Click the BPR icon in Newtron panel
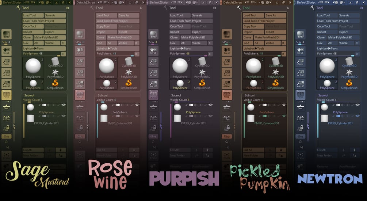Viewport: 367px width, 201px height. point(300,34)
